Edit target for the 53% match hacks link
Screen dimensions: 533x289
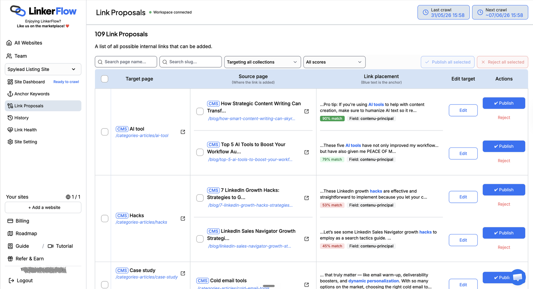[x=463, y=197]
